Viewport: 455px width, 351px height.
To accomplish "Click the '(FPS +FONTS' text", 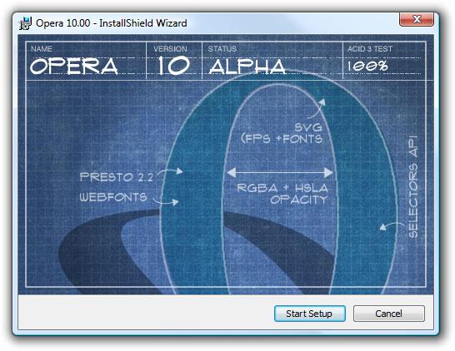I will 282,139.
